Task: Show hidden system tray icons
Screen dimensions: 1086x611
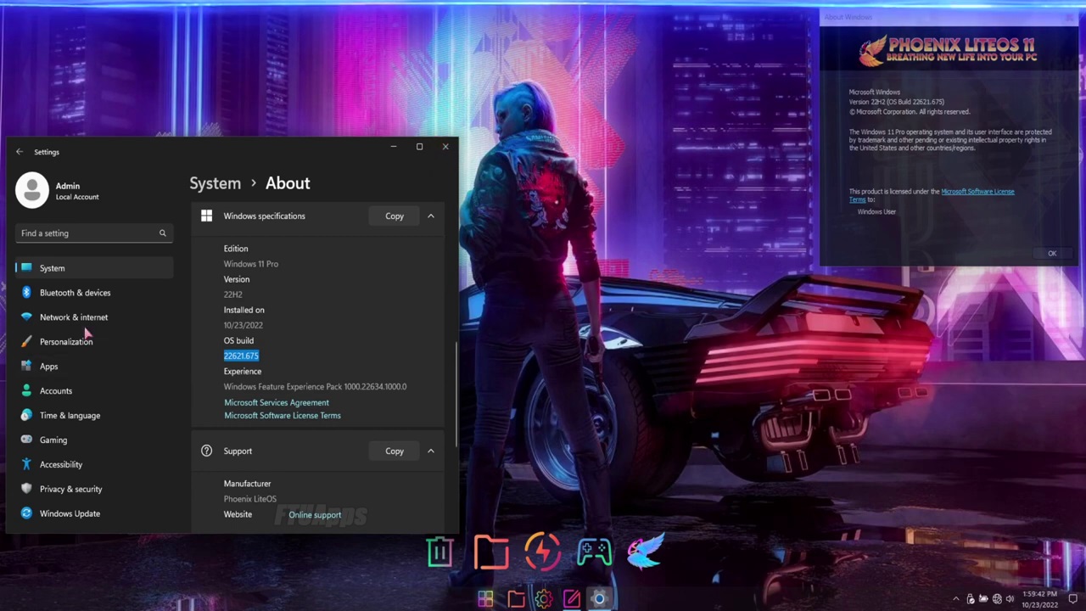Action: 956,599
